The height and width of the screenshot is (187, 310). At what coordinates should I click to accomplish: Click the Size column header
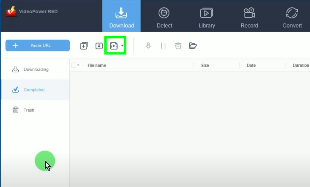click(205, 65)
